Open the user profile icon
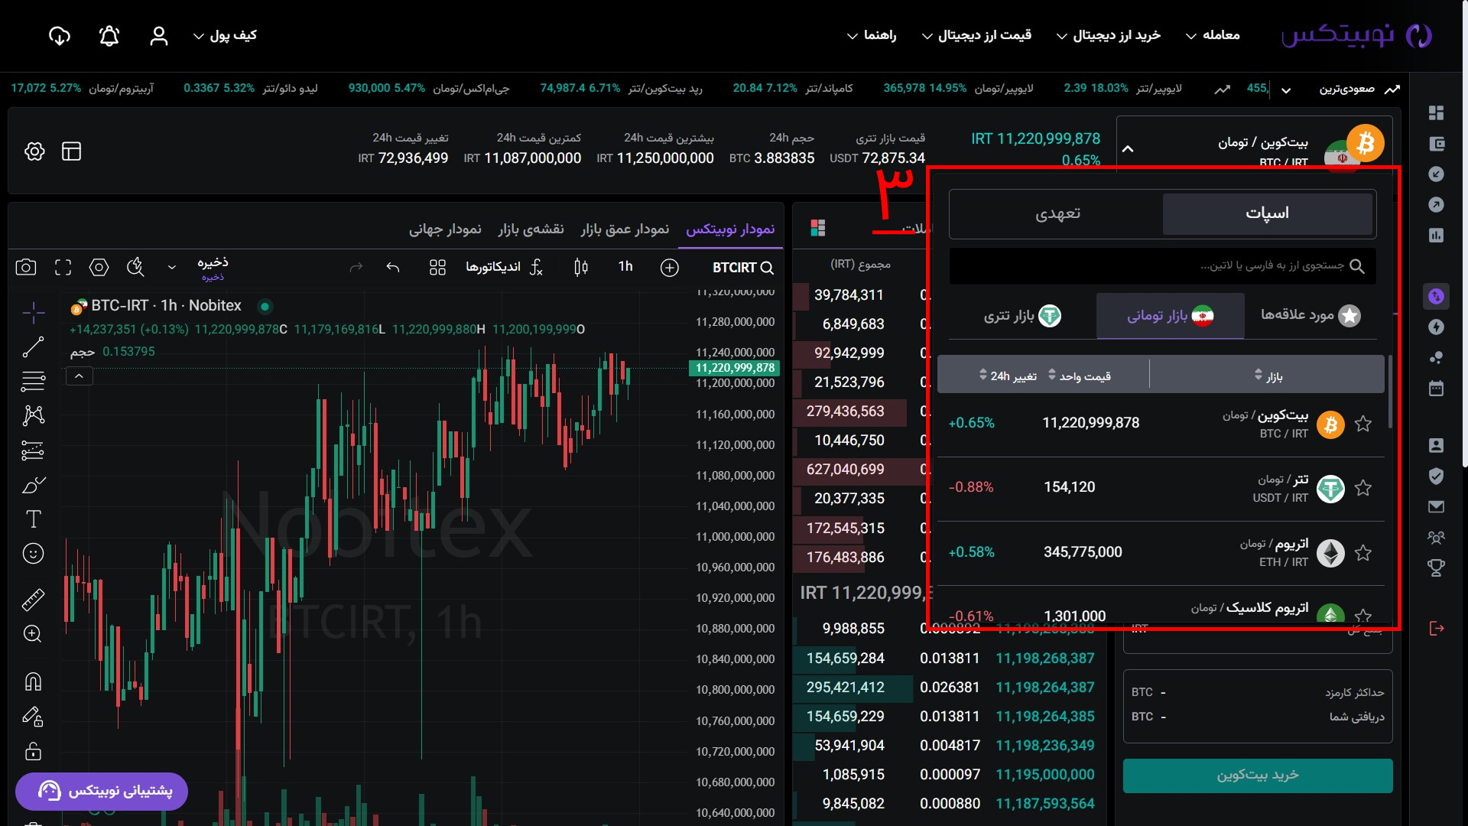 click(x=158, y=36)
